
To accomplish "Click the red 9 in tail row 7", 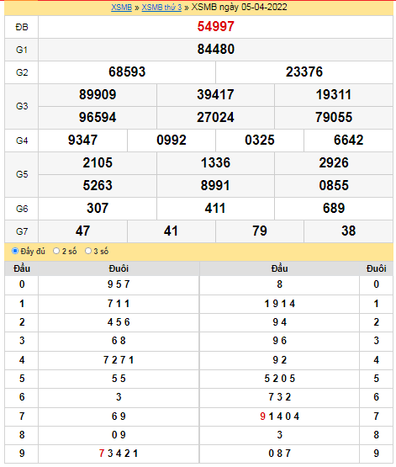I will 262,416.
